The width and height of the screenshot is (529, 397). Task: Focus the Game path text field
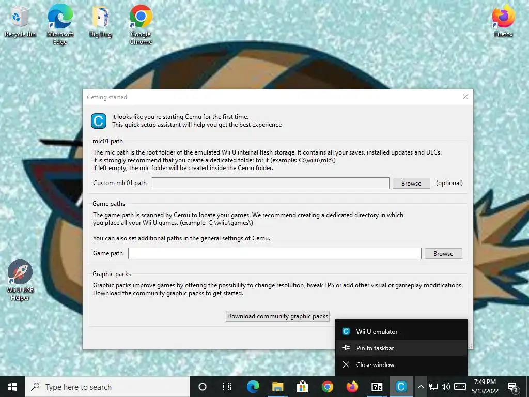275,253
